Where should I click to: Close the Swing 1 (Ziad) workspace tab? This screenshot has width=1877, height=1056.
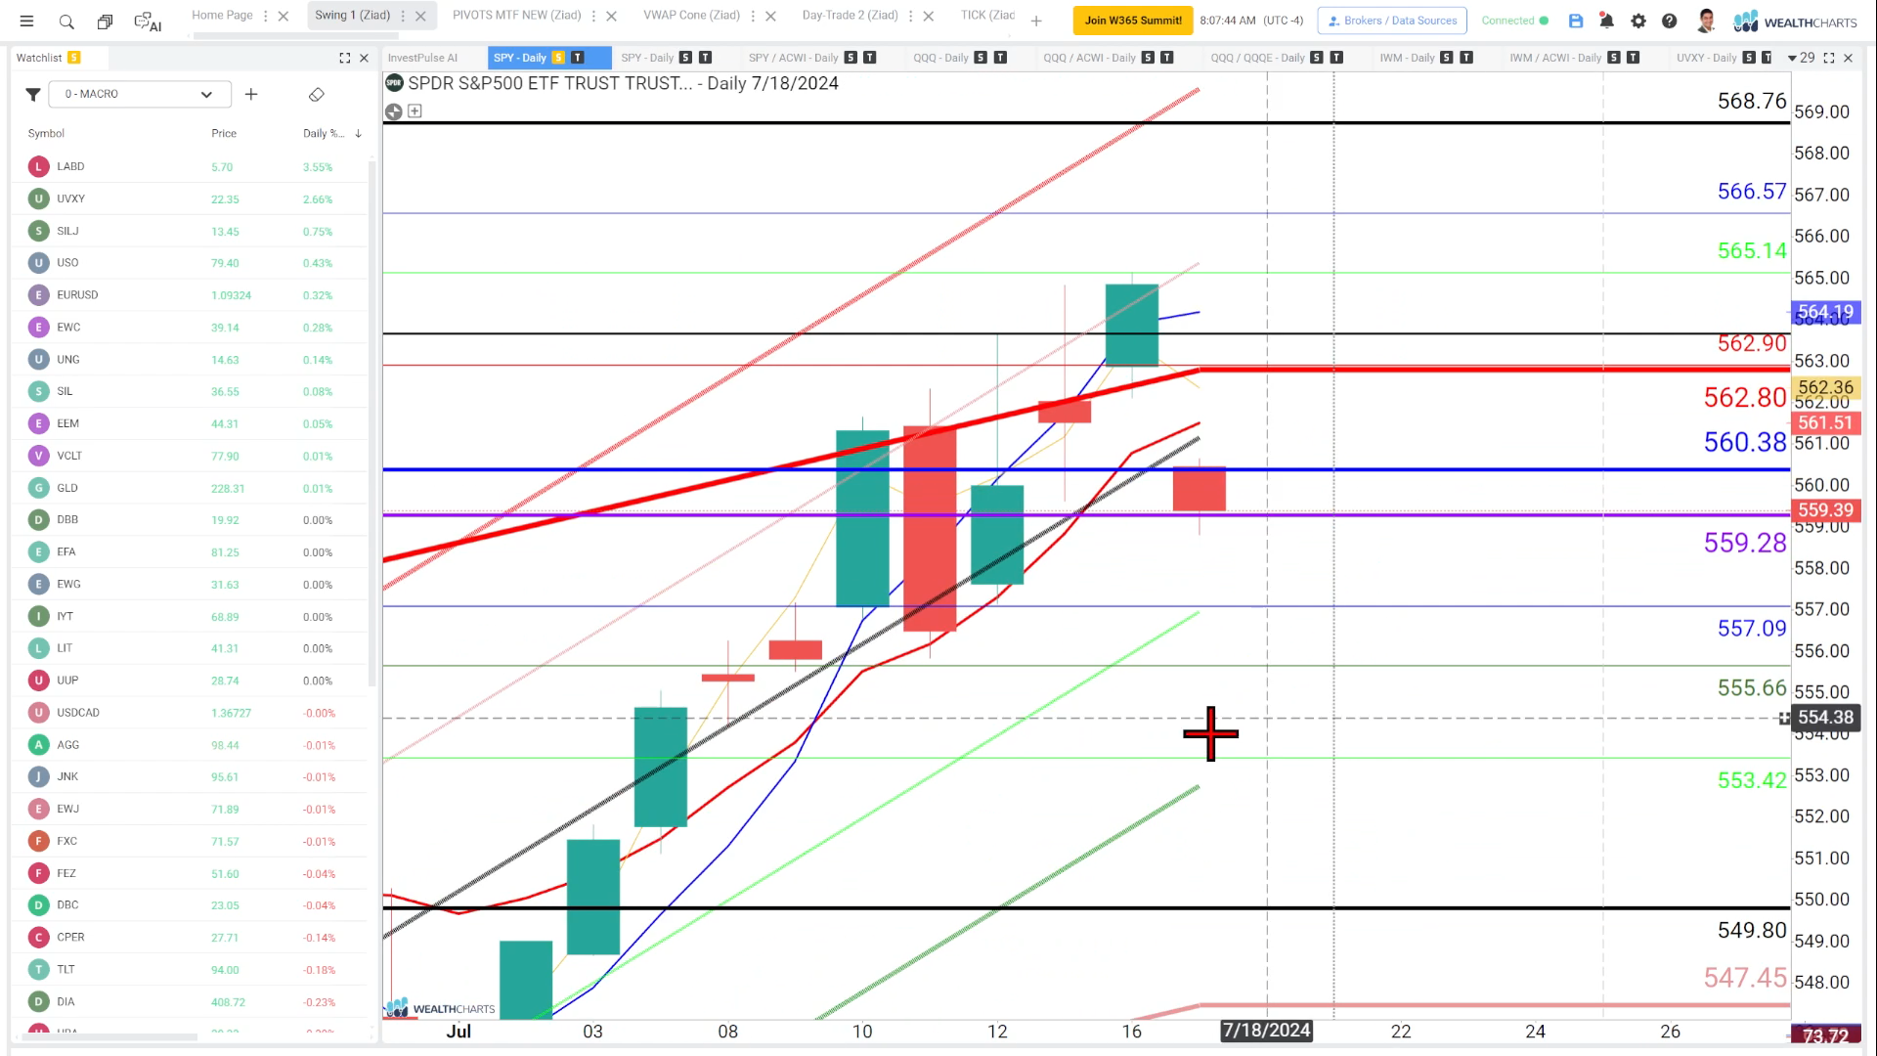point(420,16)
